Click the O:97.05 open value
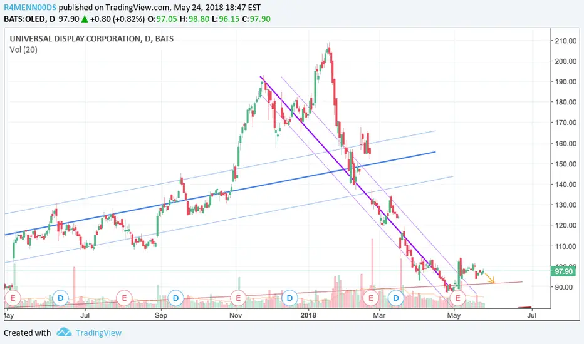This screenshot has width=584, height=344. 162,19
